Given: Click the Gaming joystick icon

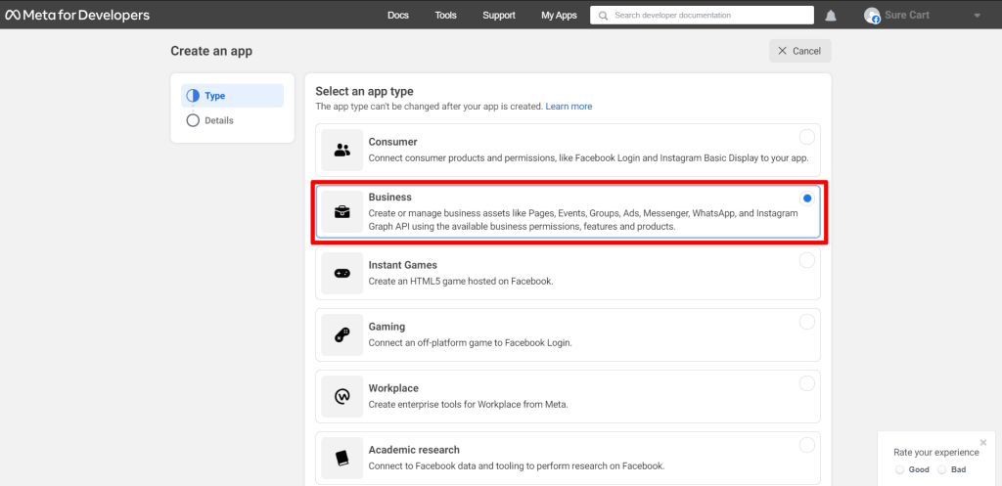Looking at the screenshot, I should pos(342,335).
